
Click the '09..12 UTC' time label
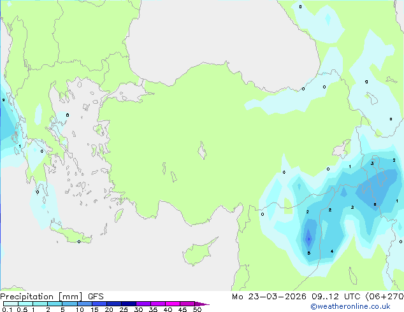336,297
